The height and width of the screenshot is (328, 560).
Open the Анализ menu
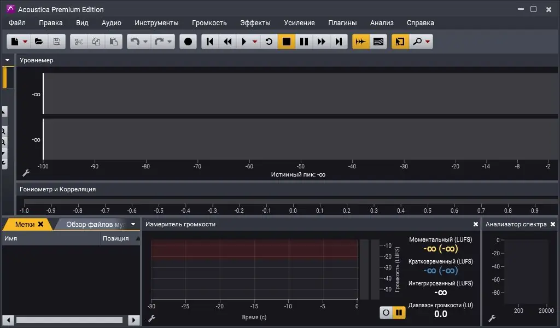382,23
